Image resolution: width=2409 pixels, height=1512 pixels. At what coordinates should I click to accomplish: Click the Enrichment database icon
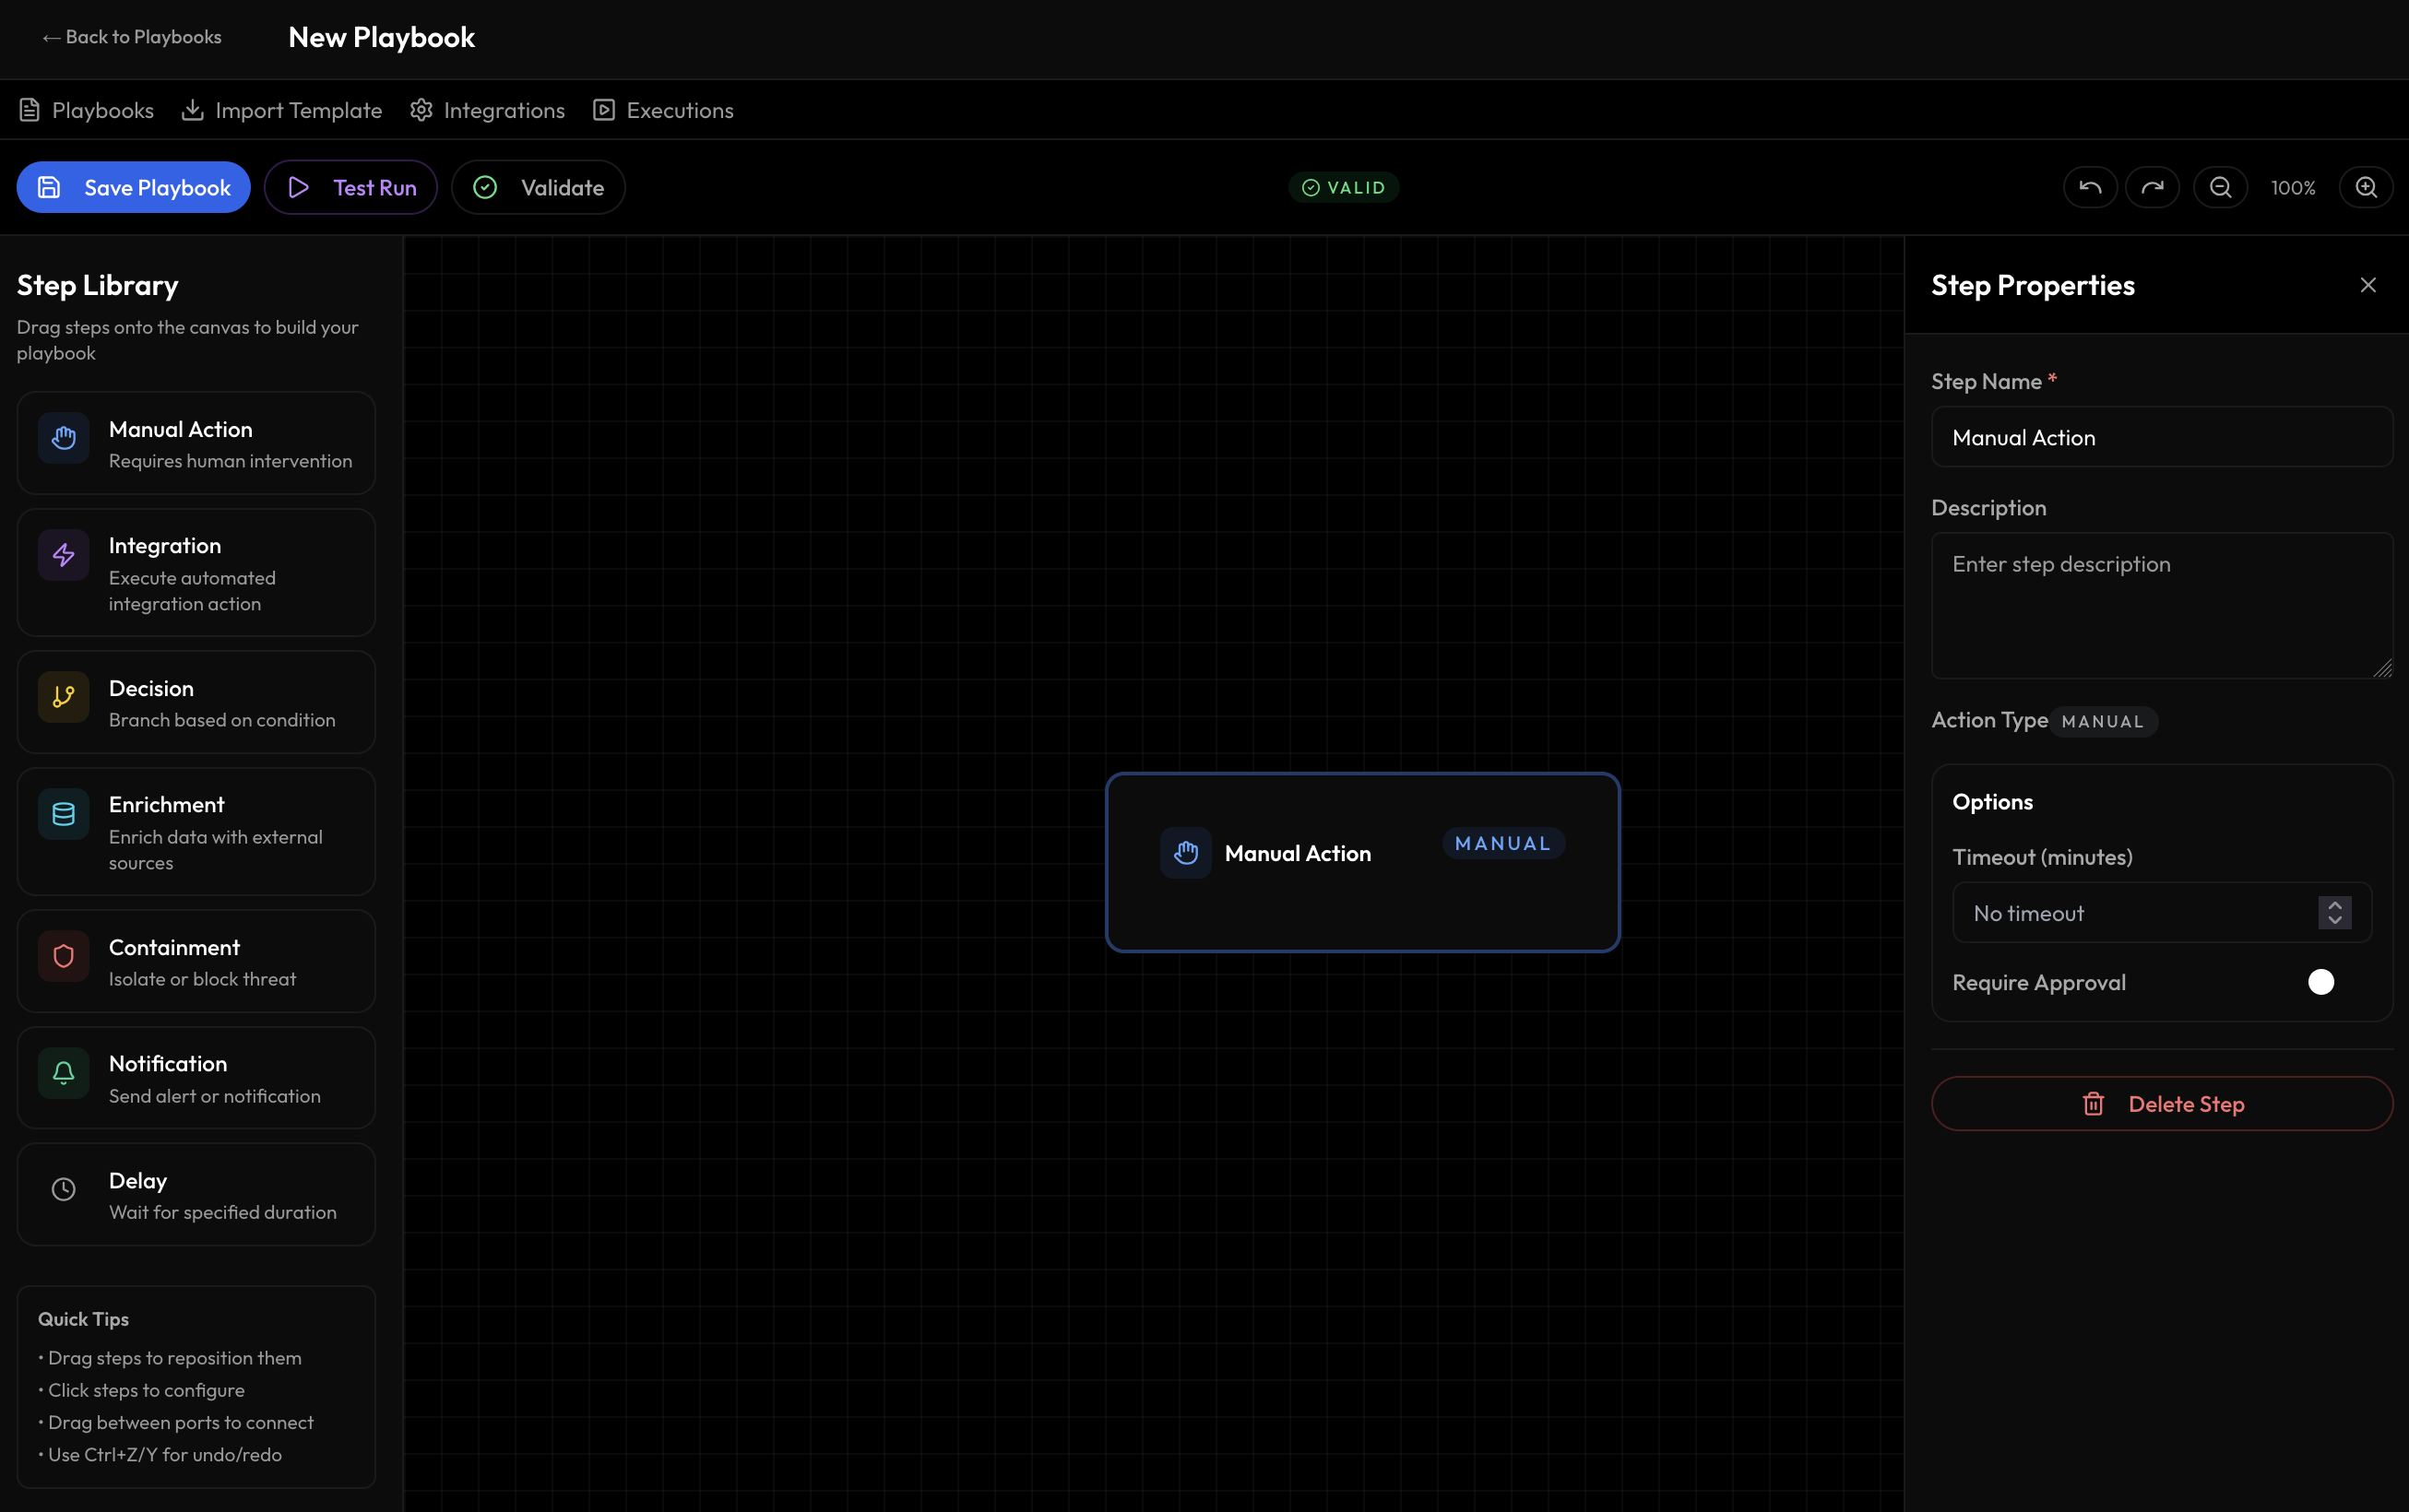63,813
